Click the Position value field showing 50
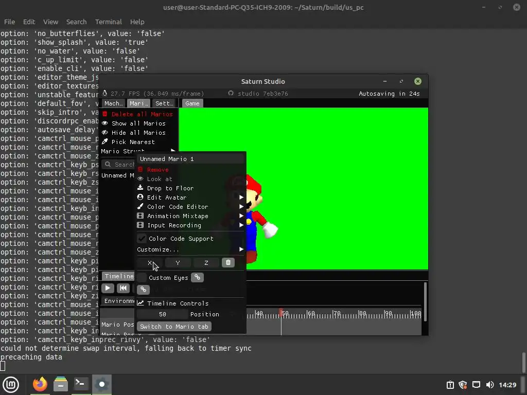Image resolution: width=527 pixels, height=395 pixels. point(163,314)
